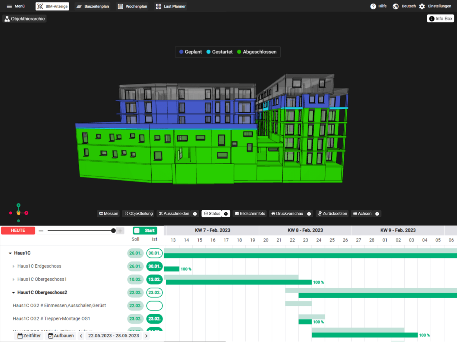This screenshot has height=342, width=457.
Task: Click the Objektteilung tool button
Action: [139, 214]
